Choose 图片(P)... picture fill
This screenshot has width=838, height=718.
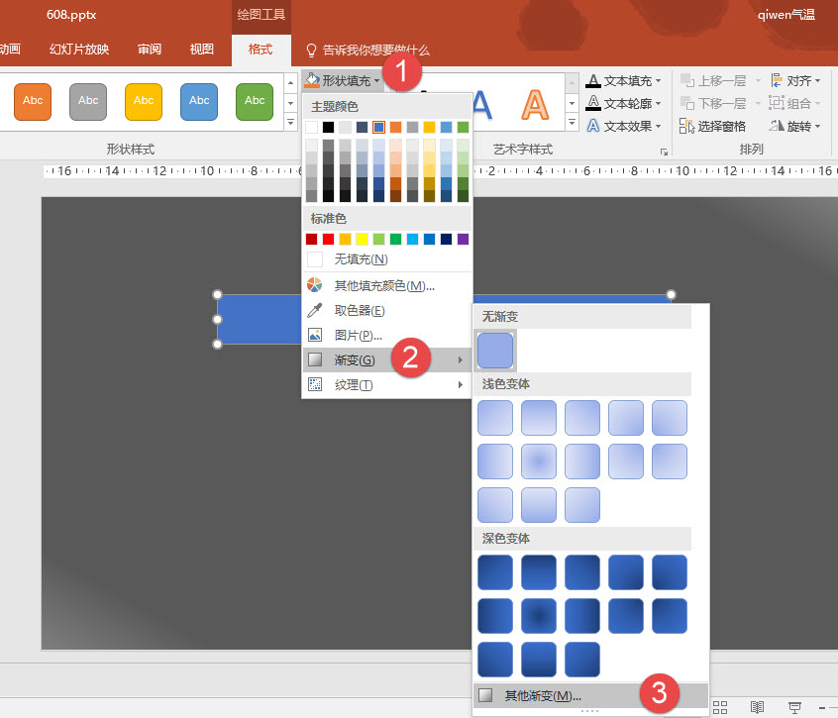(387, 335)
